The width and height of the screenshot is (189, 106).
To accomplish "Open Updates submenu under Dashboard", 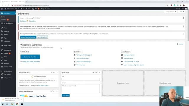I will tap(5, 20).
